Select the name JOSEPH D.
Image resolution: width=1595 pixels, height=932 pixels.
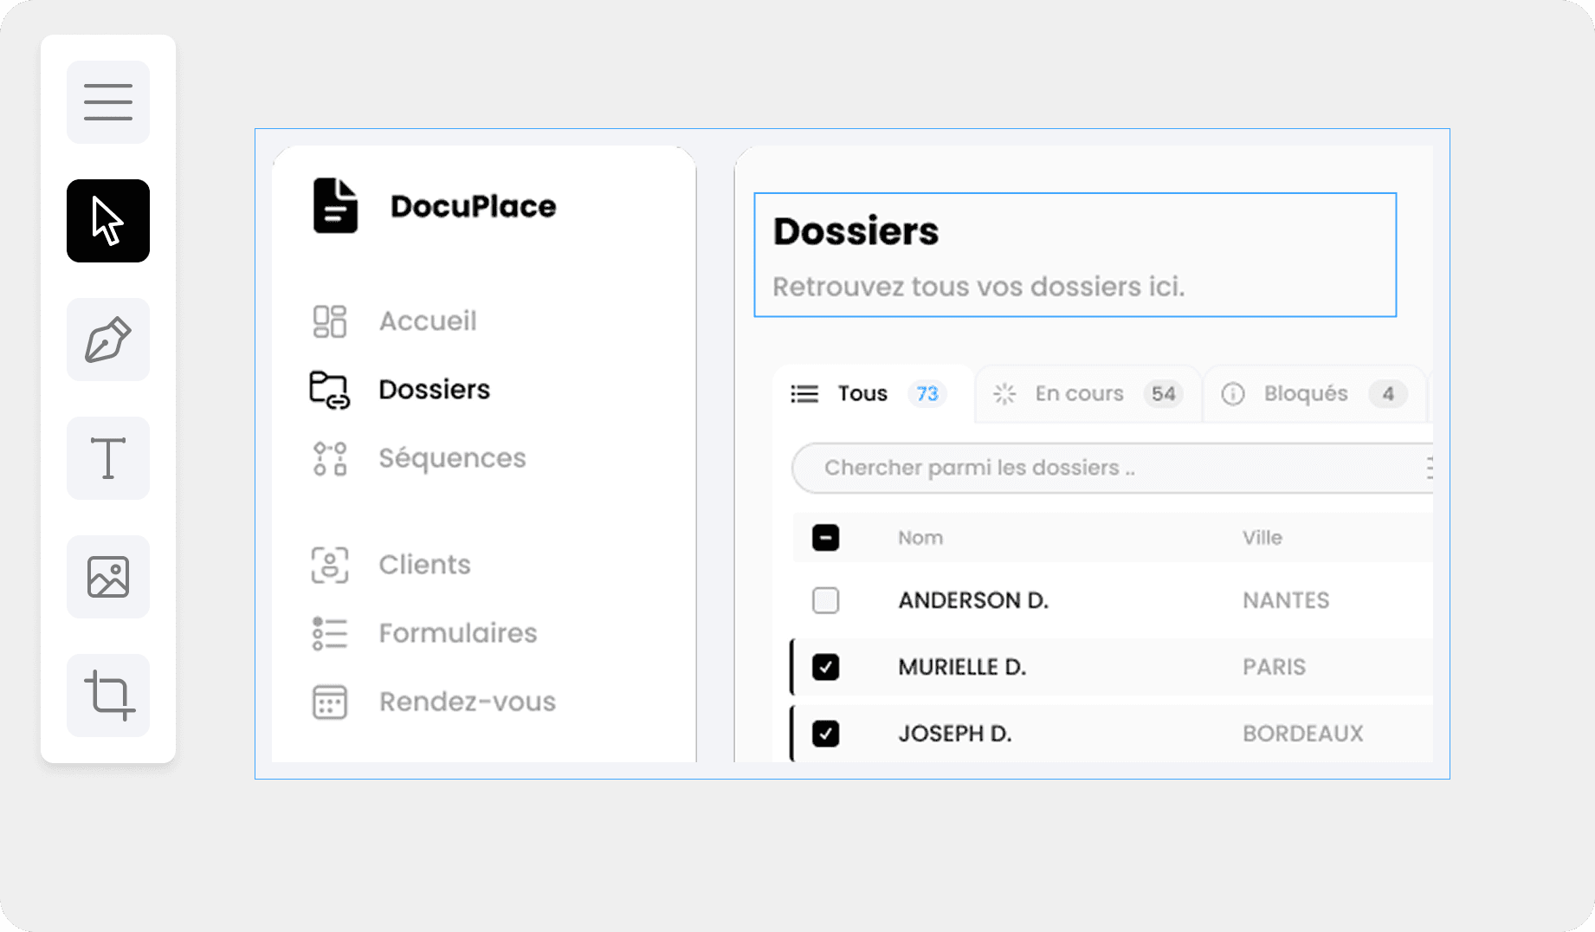coord(955,734)
